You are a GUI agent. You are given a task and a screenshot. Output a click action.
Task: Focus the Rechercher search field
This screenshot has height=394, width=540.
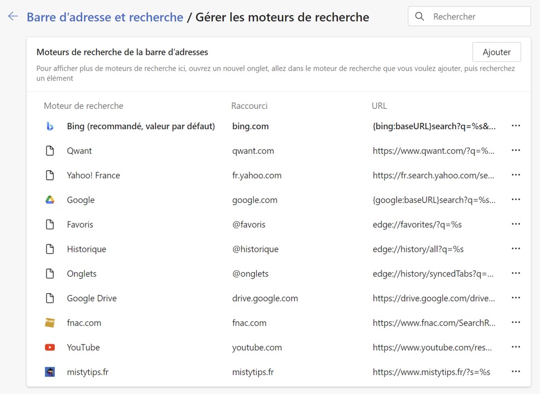tap(476, 16)
